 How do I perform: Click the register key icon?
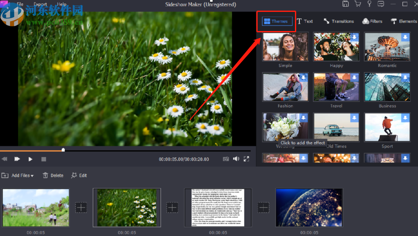click(x=369, y=4)
